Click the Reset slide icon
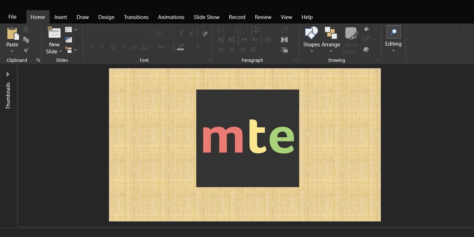The height and width of the screenshot is (237, 474). click(68, 40)
